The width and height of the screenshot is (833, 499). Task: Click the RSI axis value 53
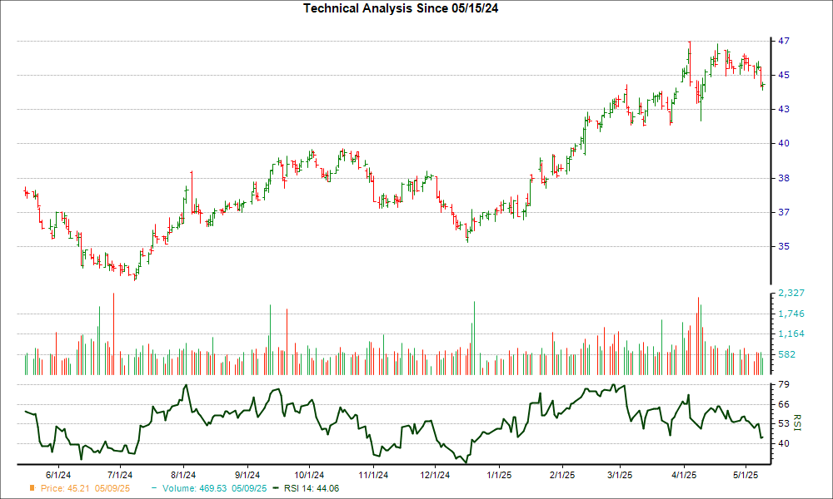point(784,423)
